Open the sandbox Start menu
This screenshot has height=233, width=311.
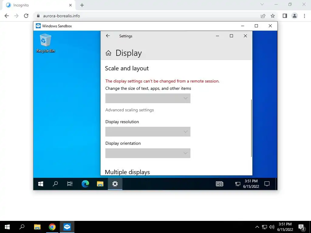pyautogui.click(x=41, y=184)
